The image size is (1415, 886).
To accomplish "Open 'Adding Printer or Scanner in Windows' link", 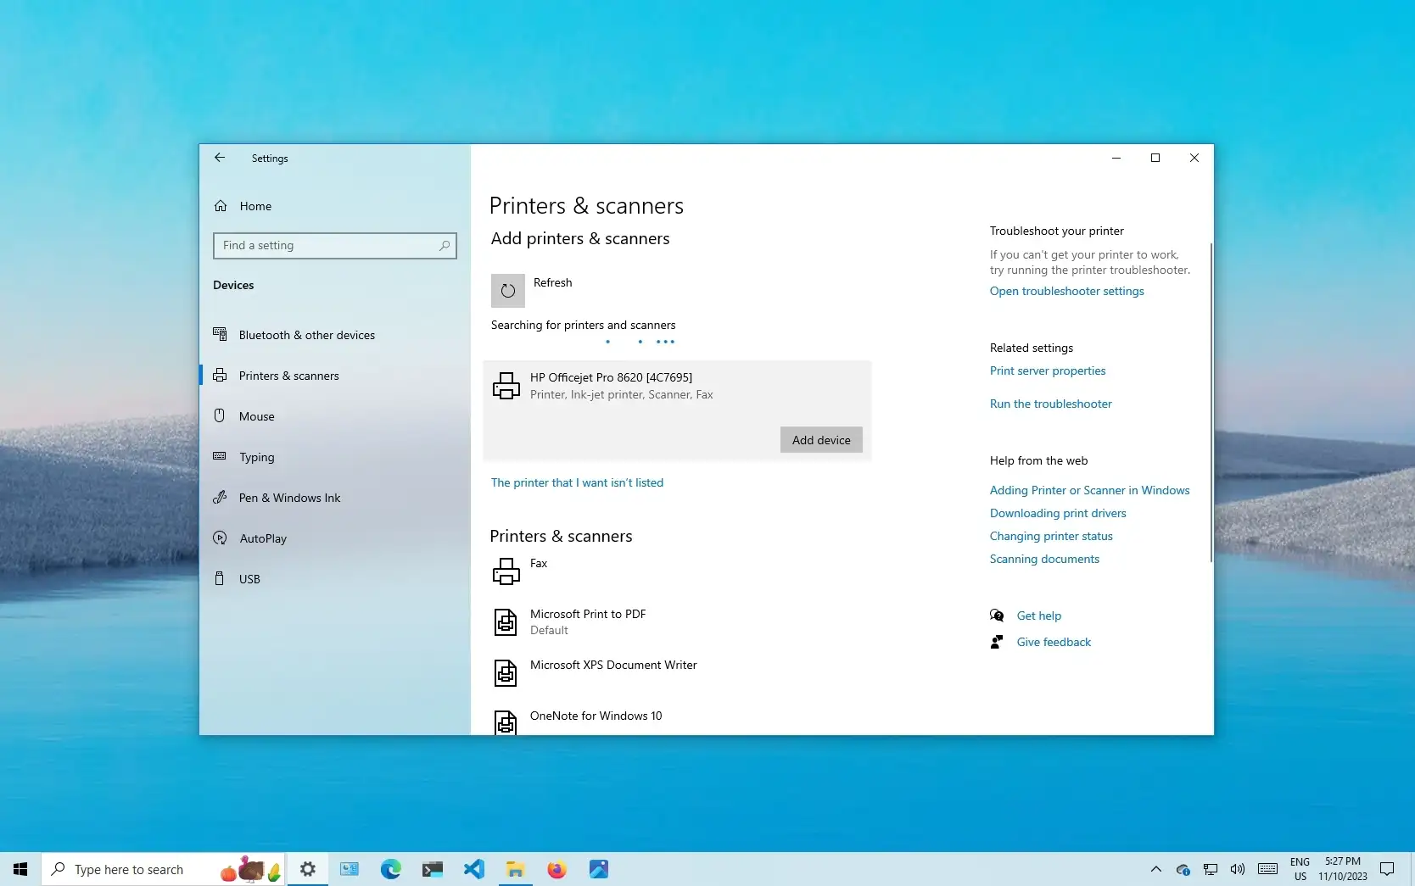I will click(1089, 490).
